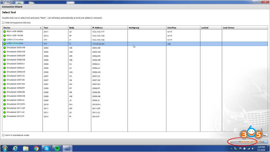The width and height of the screenshot is (270, 152).
Task: Select the Simulated-2006.DR device
Action: click(x=135, y=56)
